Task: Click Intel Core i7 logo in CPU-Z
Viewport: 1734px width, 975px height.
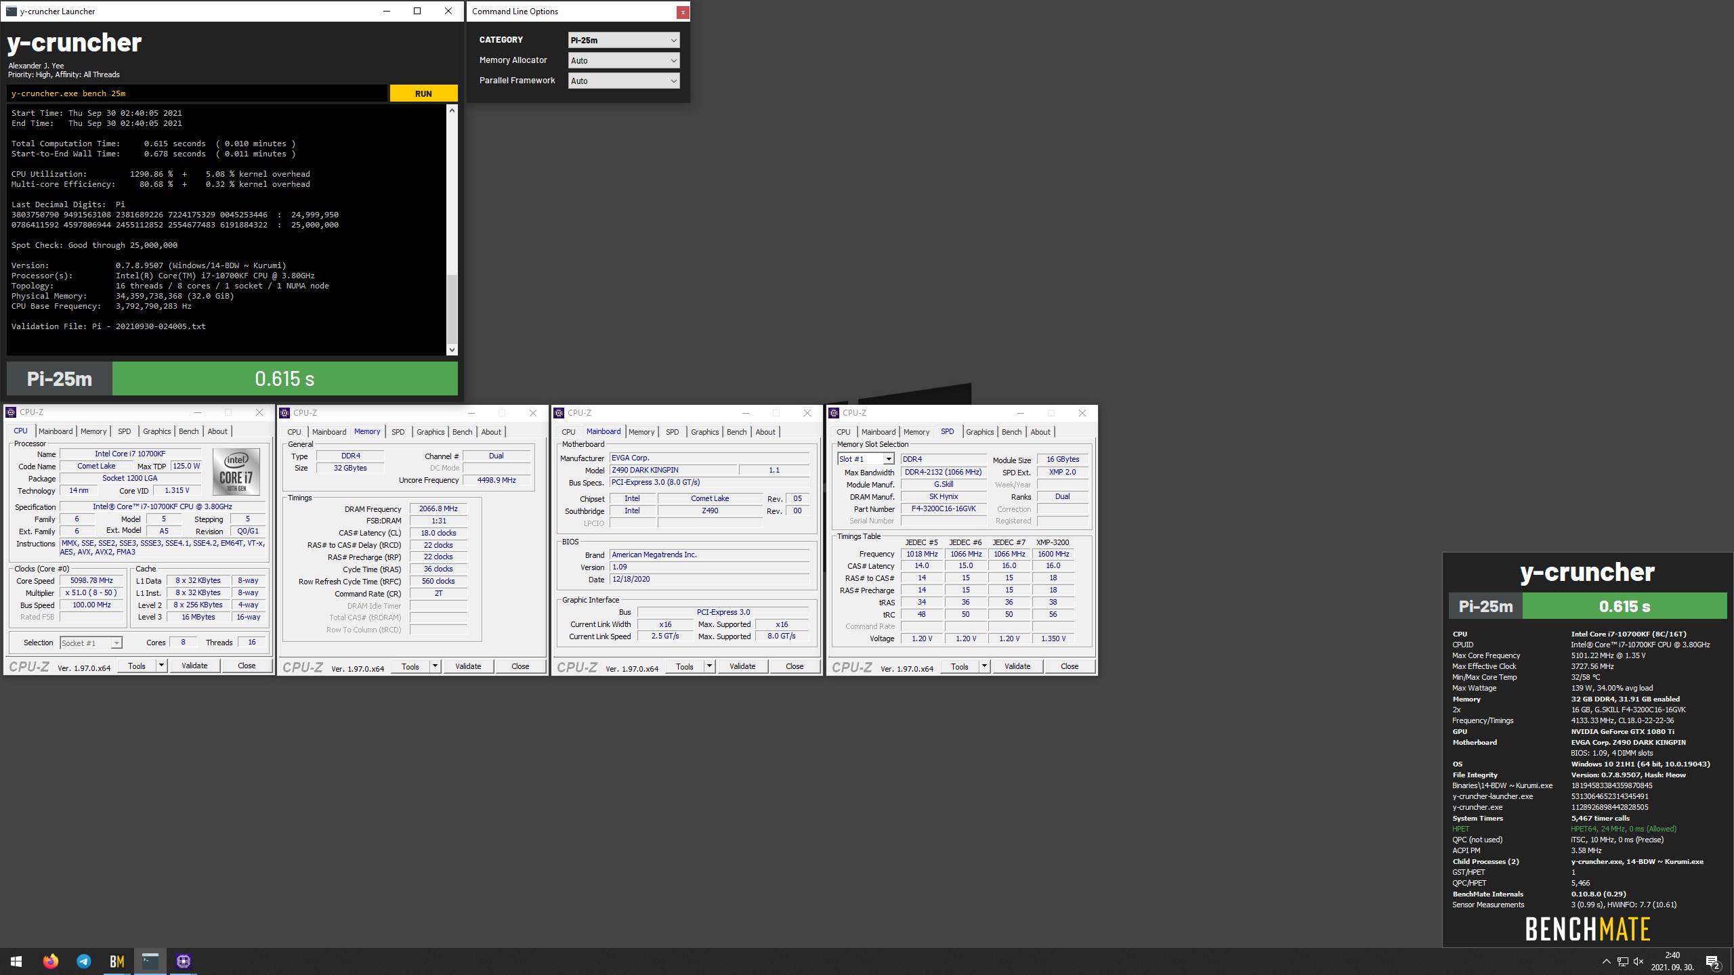Action: 236,471
